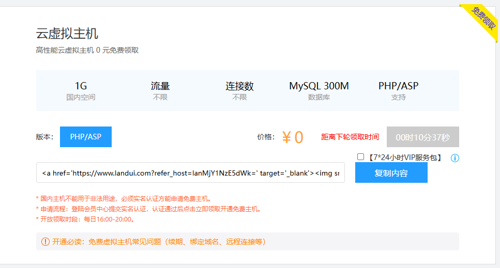Click the gray 00时10分37秒 countdown button

(x=423, y=137)
